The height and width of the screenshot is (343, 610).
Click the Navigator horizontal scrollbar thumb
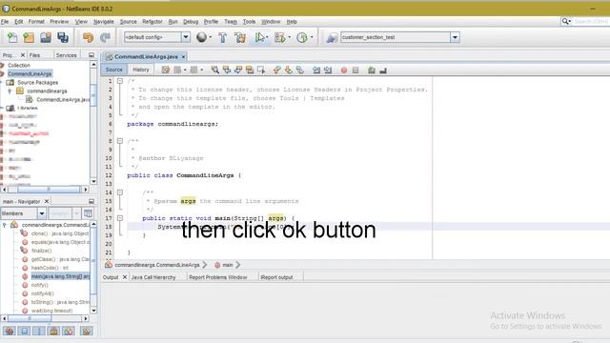click(30, 318)
